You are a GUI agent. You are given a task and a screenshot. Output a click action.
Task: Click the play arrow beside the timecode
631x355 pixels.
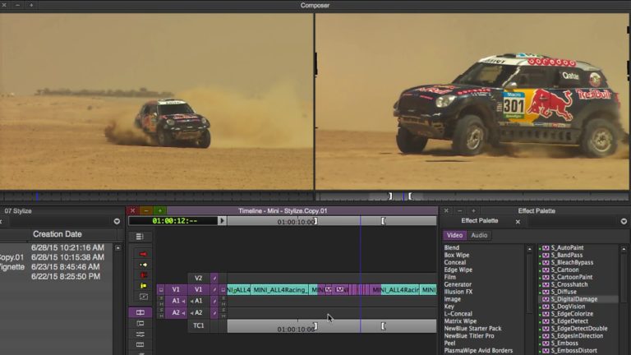pos(222,221)
